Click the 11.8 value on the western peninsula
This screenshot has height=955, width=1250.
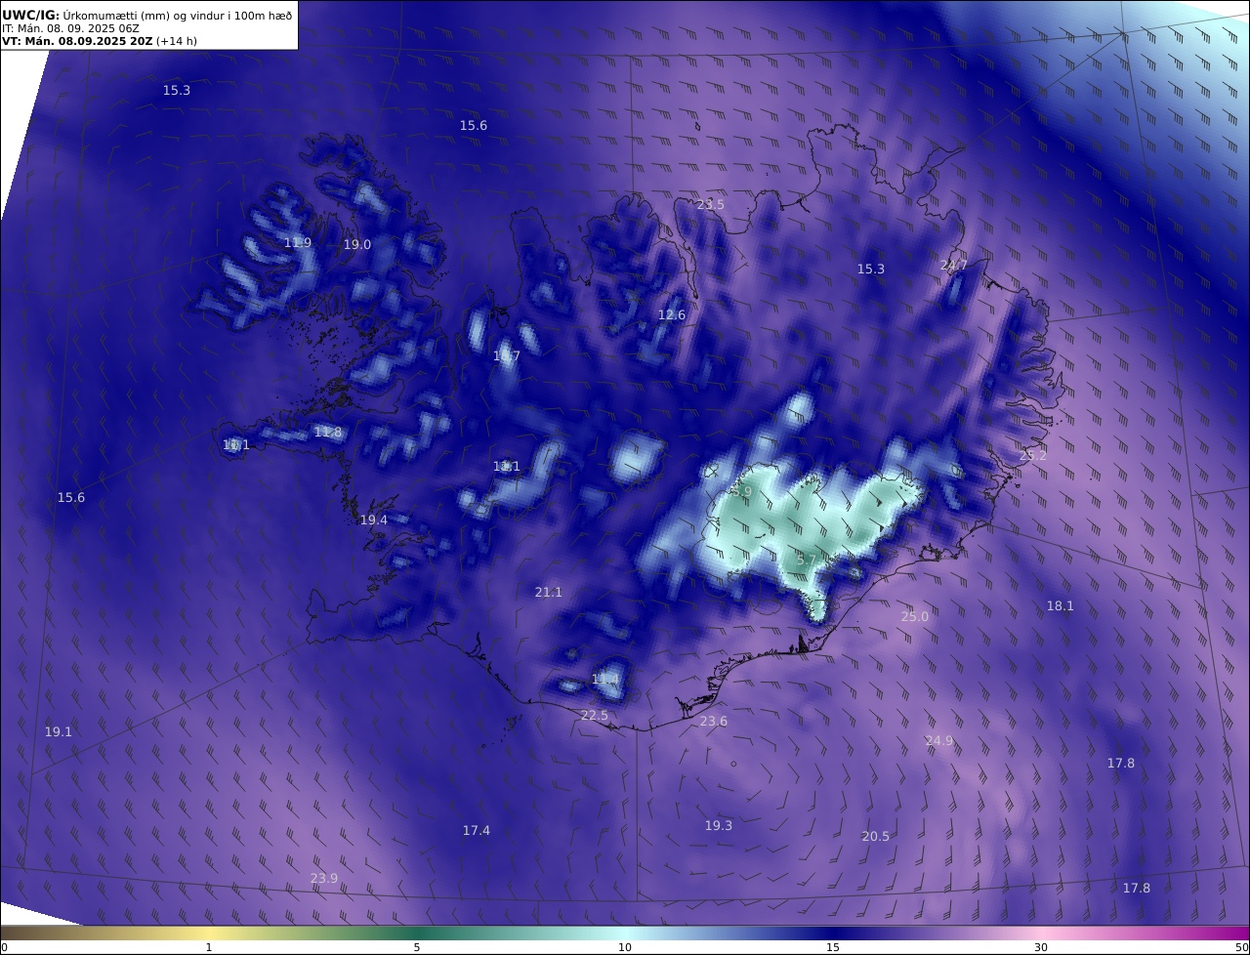(x=328, y=433)
